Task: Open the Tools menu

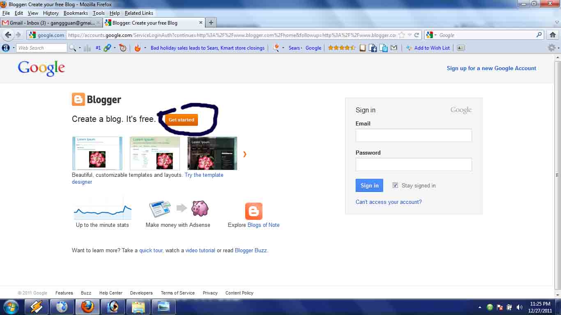Action: (99, 13)
